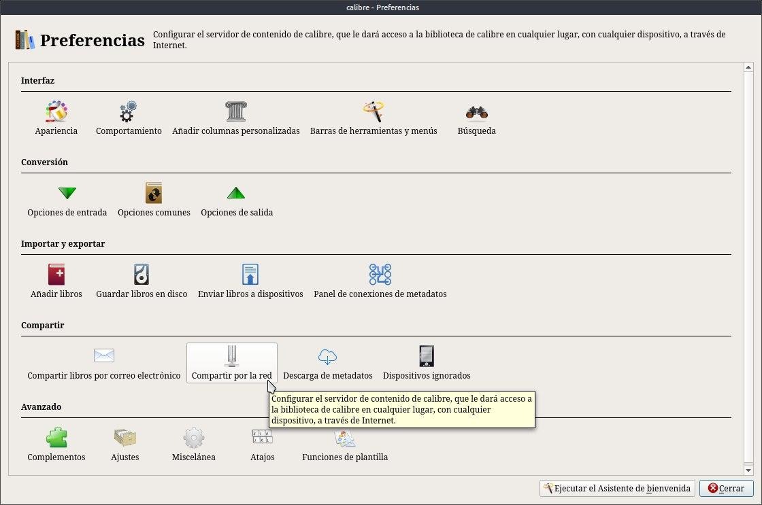Image resolution: width=762 pixels, height=505 pixels.
Task: Click the Enviar libros a dispositivos label
Action: (x=250, y=294)
